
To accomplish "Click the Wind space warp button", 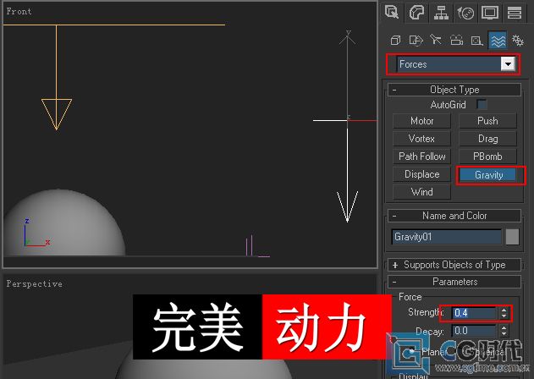I will 421,192.
